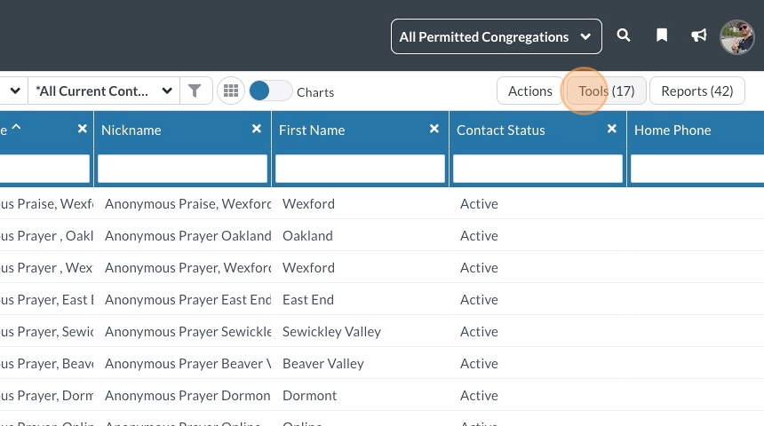Remove the Nickname column via X
764x426 pixels.
click(x=257, y=129)
